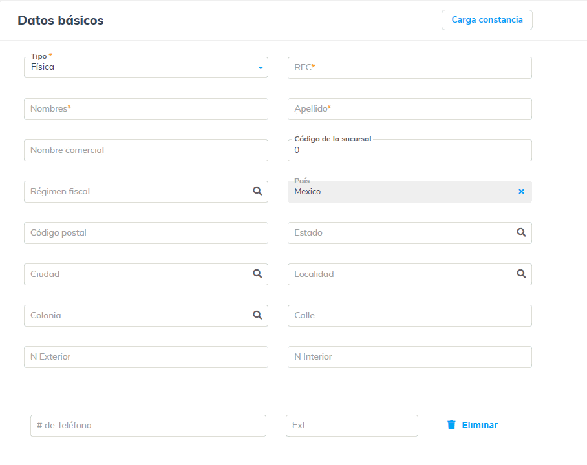The width and height of the screenshot is (587, 465).
Task: Focus the Código de la sucursal field
Action: [x=409, y=150]
